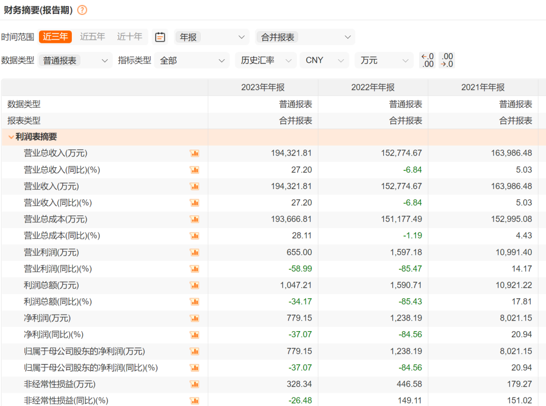This screenshot has height=406, width=546.
Task: Switch time range to 近五年
Action: [x=93, y=37]
